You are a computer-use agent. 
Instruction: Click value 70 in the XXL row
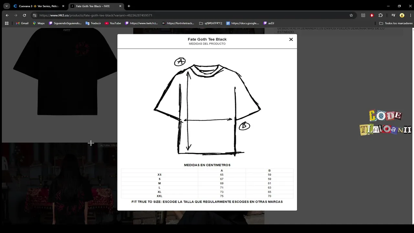tap(269, 196)
